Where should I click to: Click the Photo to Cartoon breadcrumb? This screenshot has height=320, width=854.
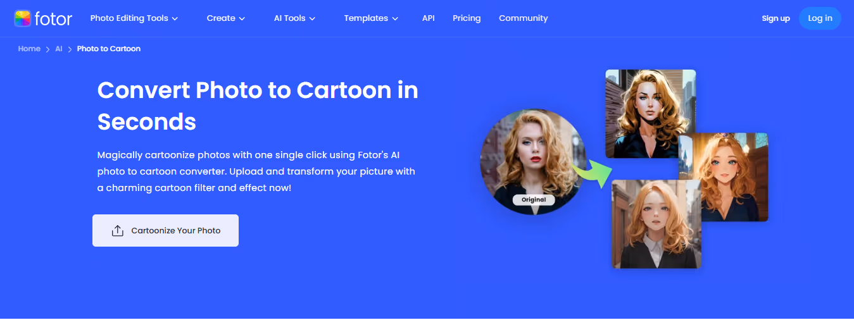pyautogui.click(x=109, y=49)
